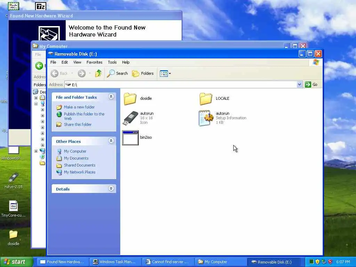The height and width of the screenshot is (267, 356).
Task: Select the autorun USB icon file
Action: click(138, 118)
